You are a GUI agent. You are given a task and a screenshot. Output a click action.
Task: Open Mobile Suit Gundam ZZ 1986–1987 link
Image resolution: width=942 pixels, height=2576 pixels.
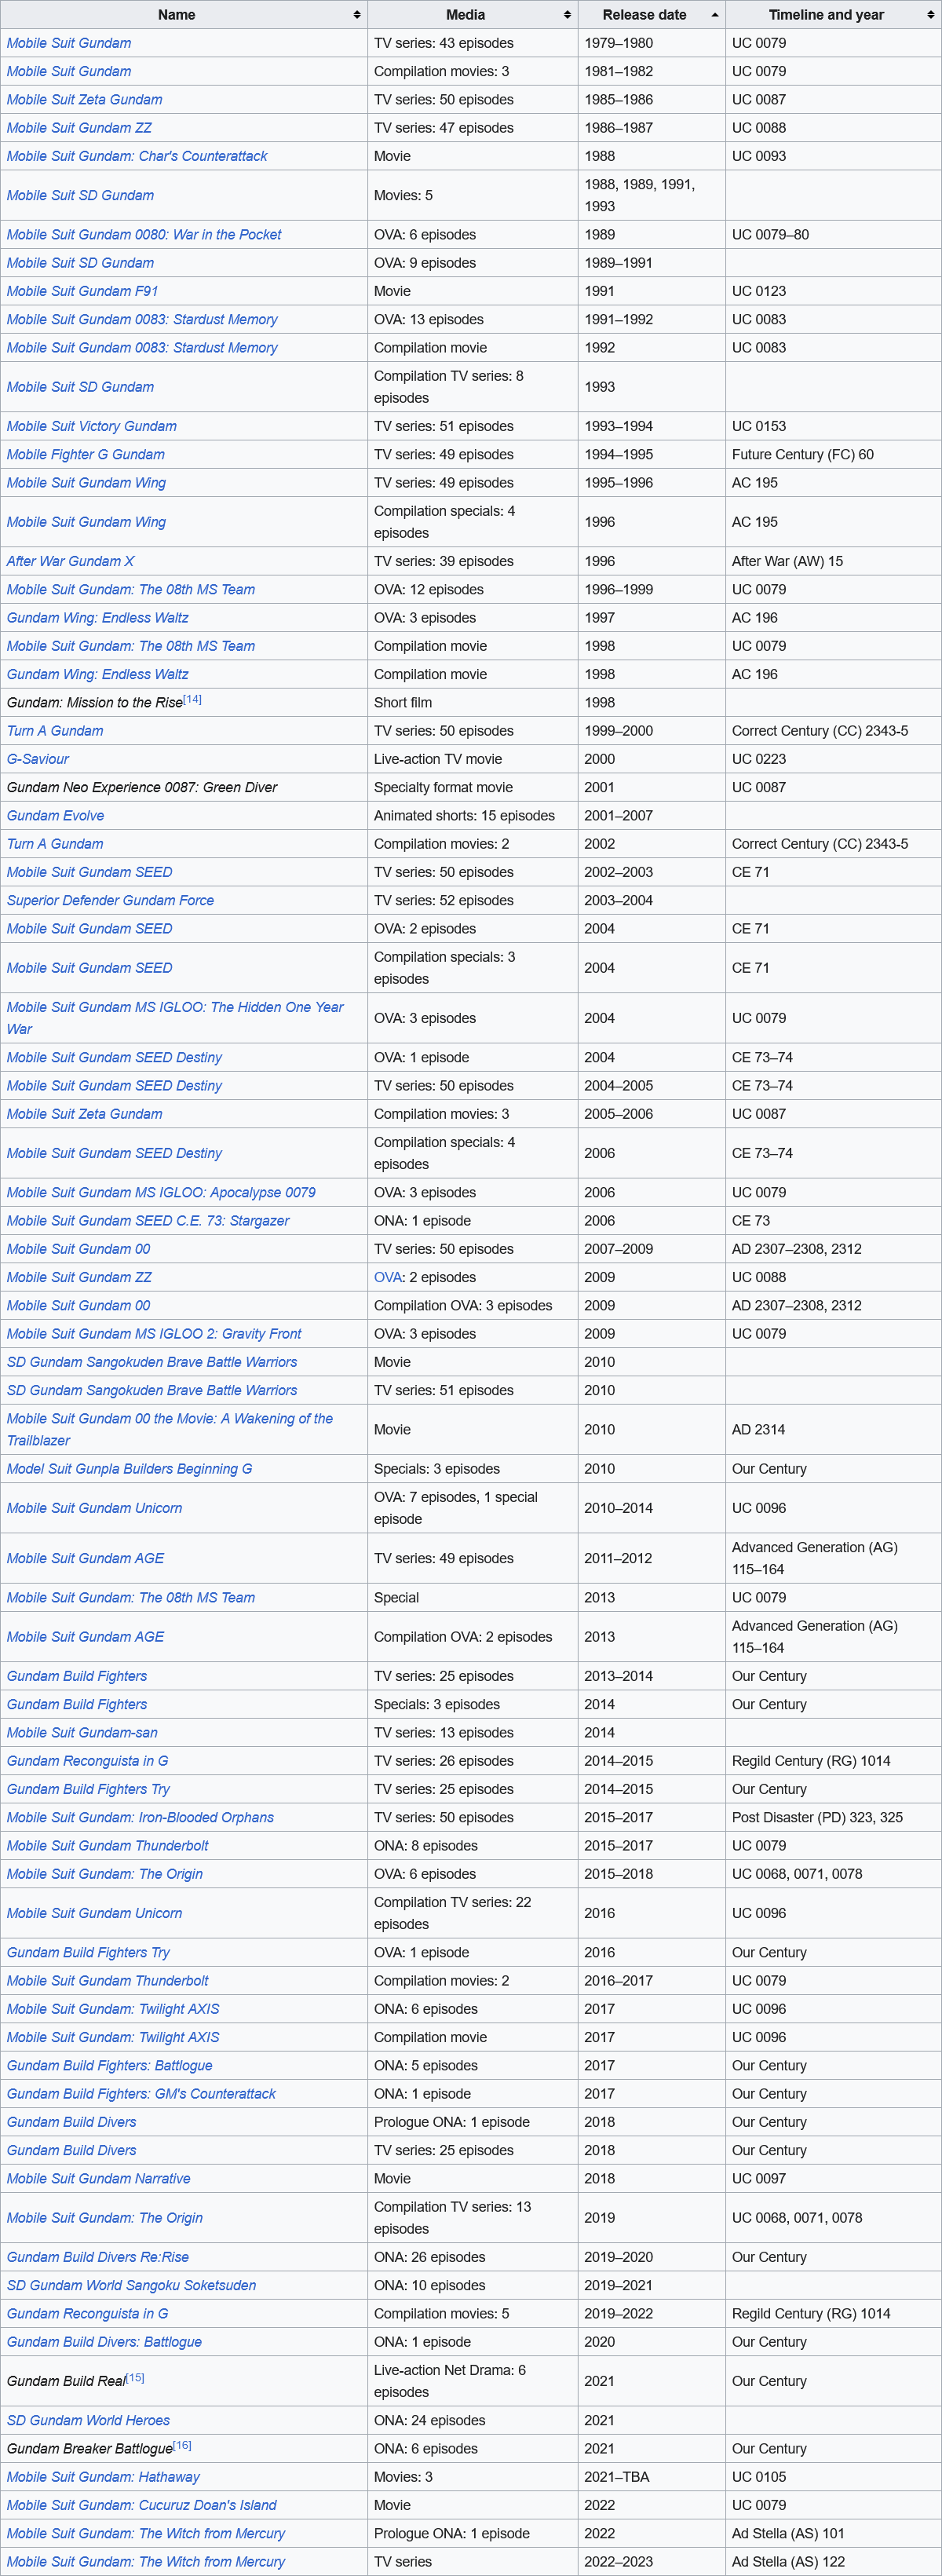(79, 128)
